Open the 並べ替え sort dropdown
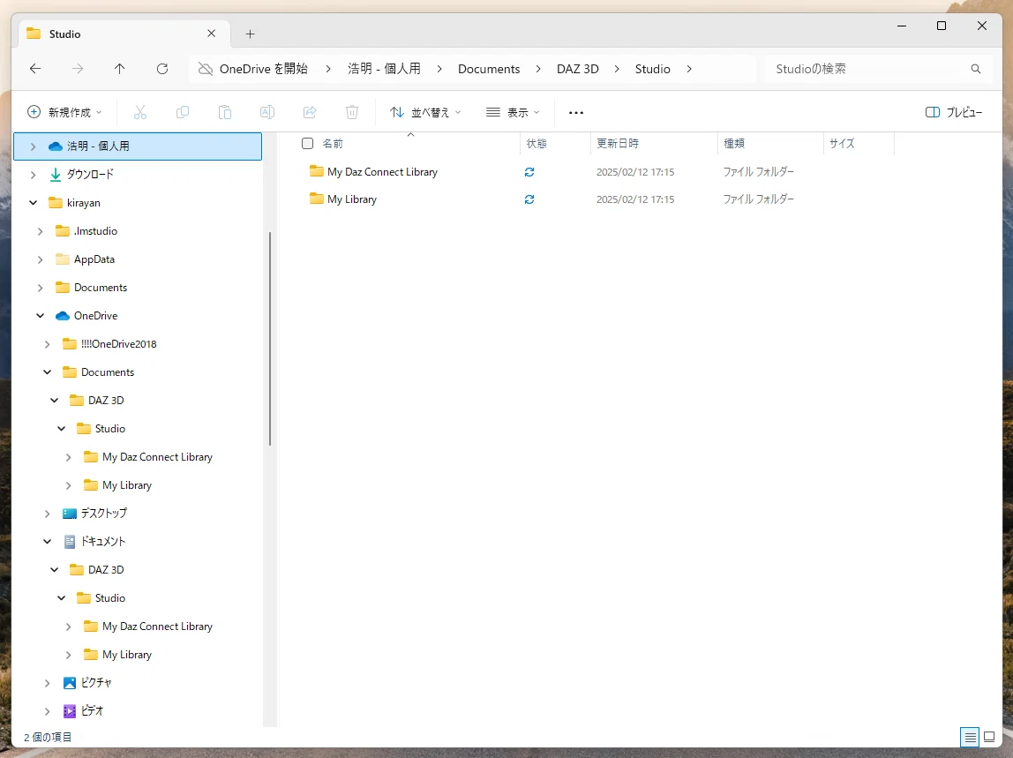 tap(425, 112)
